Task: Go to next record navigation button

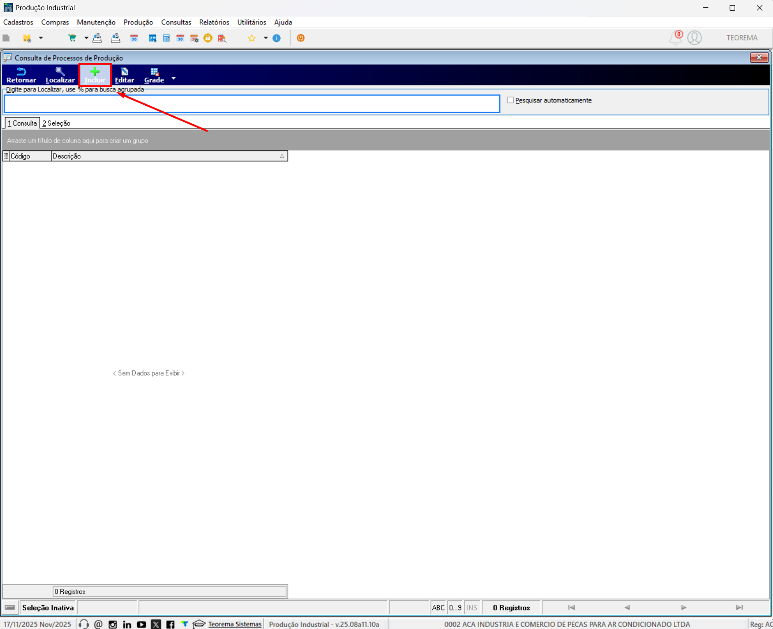Action: pos(683,607)
